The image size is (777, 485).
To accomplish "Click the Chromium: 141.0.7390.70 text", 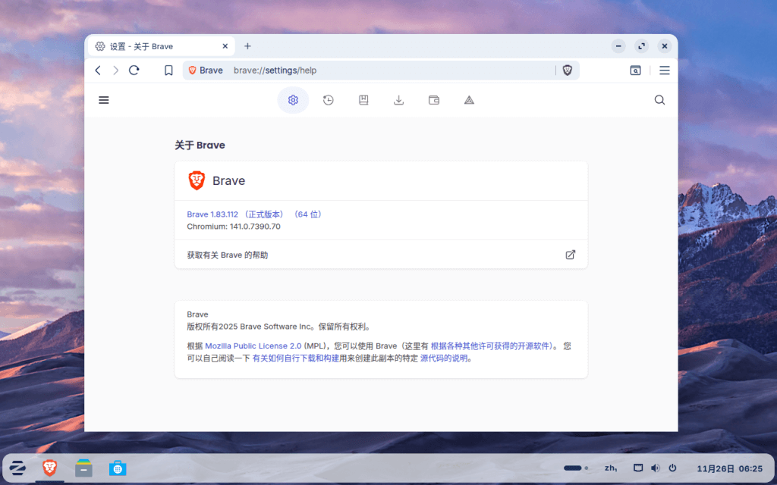I will pyautogui.click(x=234, y=227).
